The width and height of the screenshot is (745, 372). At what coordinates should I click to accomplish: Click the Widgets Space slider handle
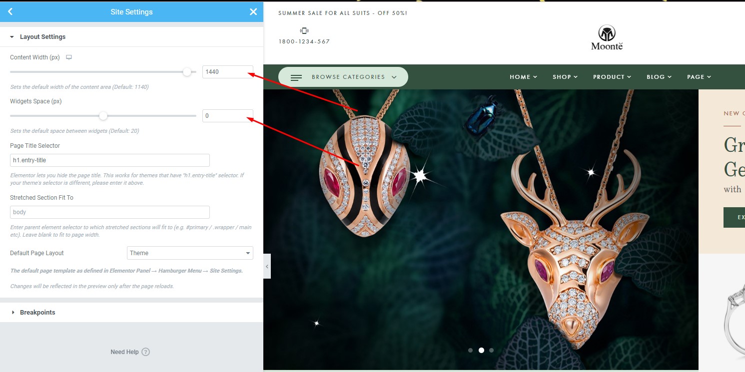(103, 116)
